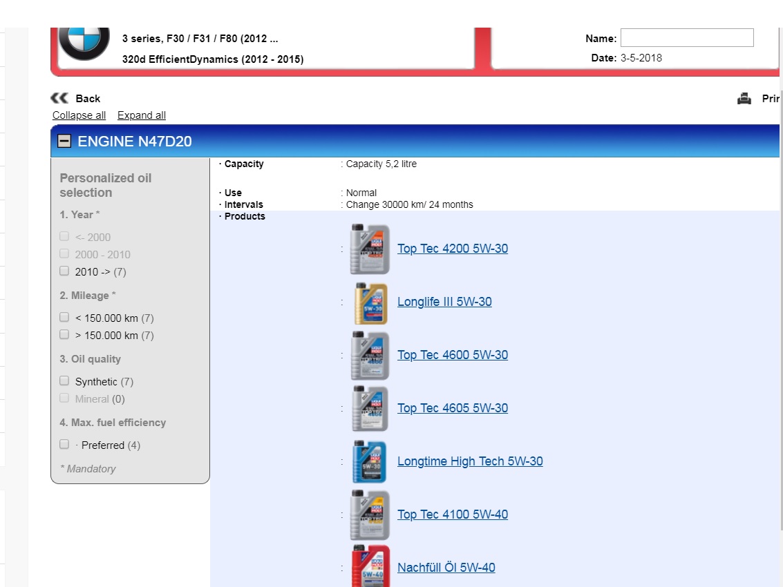
Task: Click the BMW logo icon
Action: [84, 43]
